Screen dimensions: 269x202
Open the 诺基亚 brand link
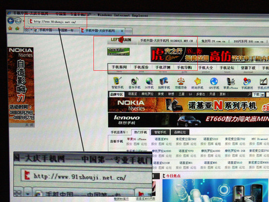(x=132, y=94)
